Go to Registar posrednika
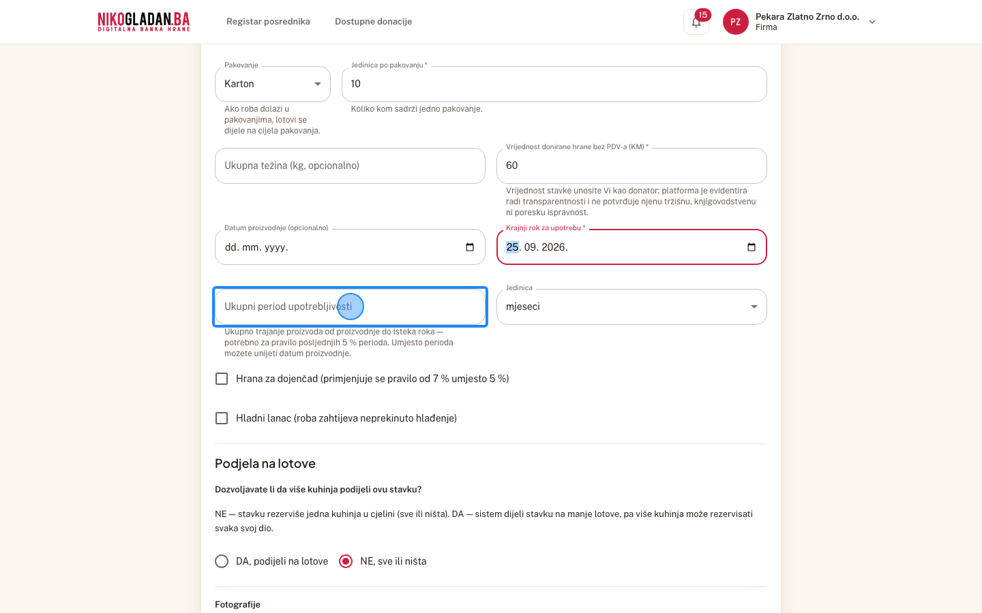The image size is (982, 613). (268, 22)
